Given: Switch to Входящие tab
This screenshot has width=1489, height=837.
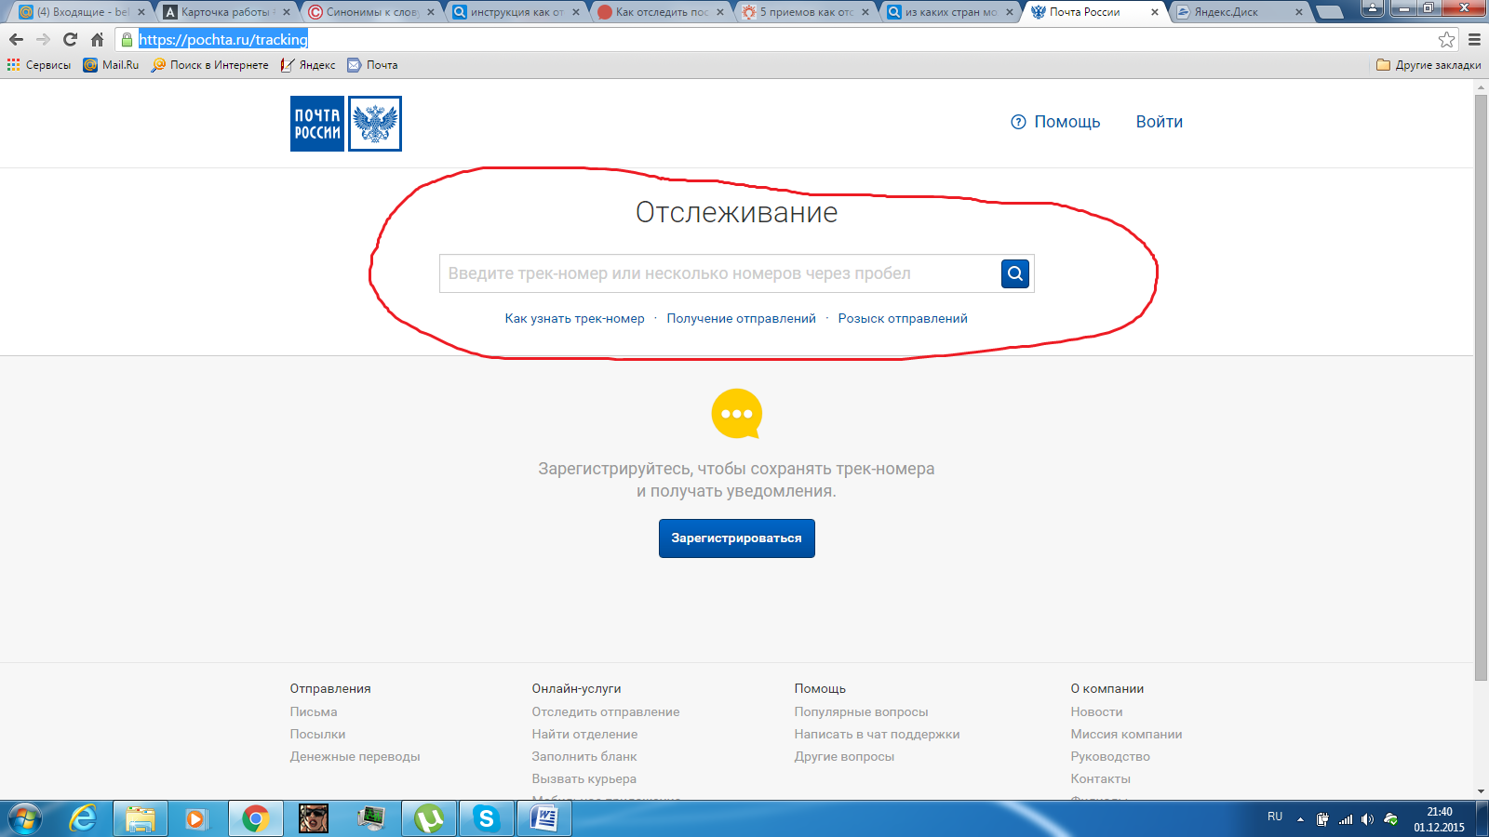Looking at the screenshot, I should pos(82,12).
